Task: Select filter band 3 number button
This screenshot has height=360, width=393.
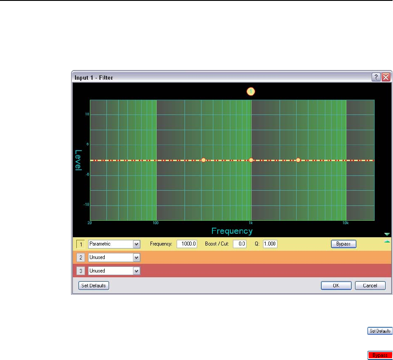Action: (81, 271)
